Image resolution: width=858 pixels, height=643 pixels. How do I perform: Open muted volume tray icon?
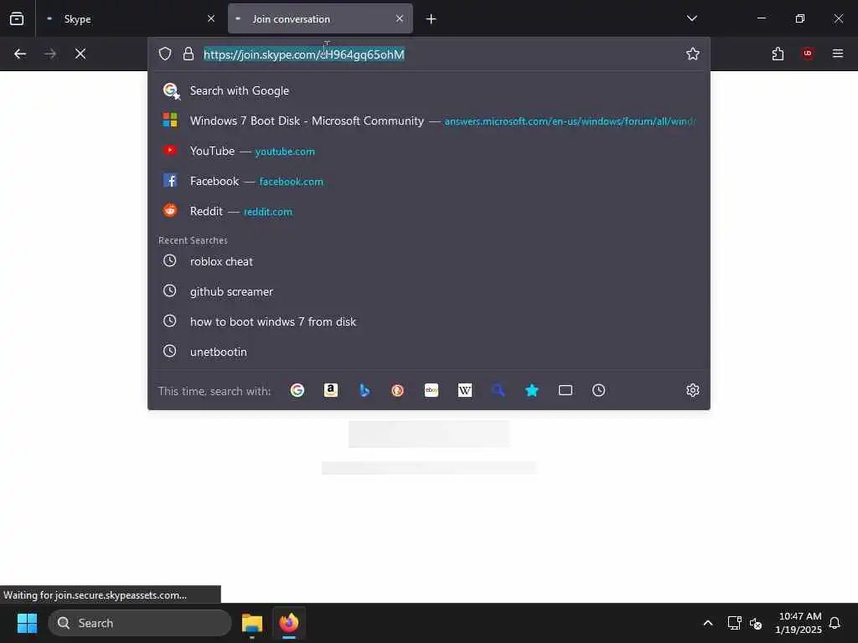pos(756,623)
